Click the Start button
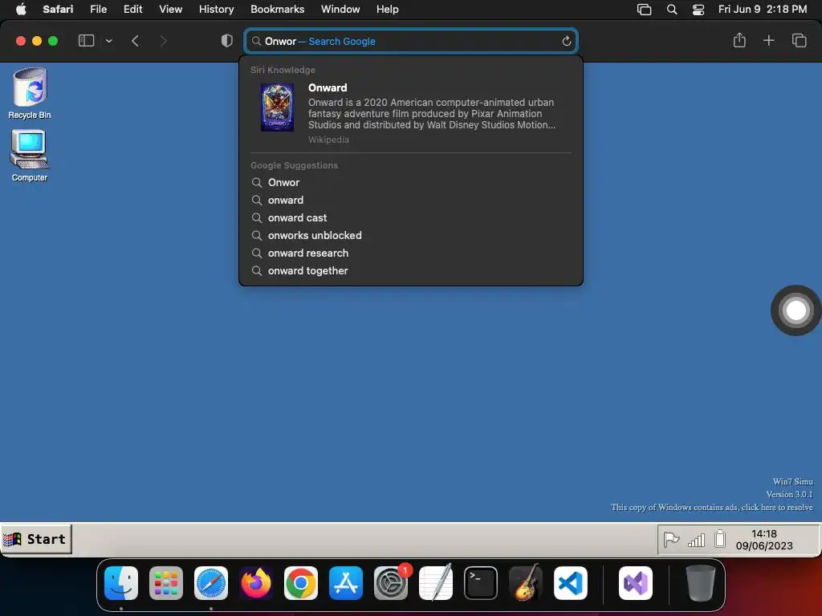Viewport: 822px width, 616px height. [x=35, y=538]
